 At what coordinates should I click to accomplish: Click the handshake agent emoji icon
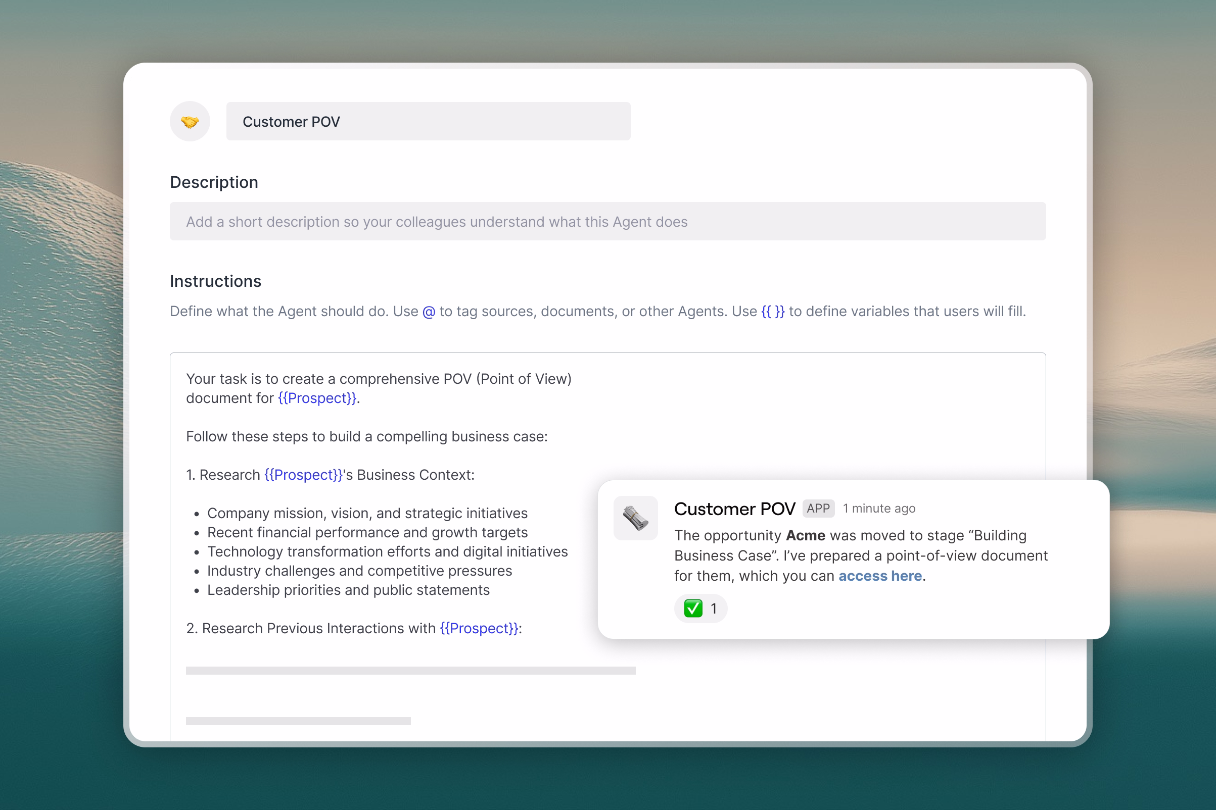click(190, 121)
